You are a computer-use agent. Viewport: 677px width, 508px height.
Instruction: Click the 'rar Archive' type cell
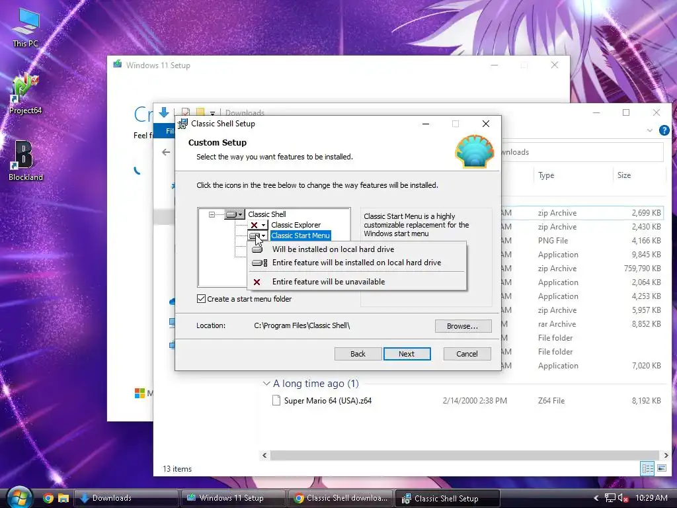(x=557, y=324)
